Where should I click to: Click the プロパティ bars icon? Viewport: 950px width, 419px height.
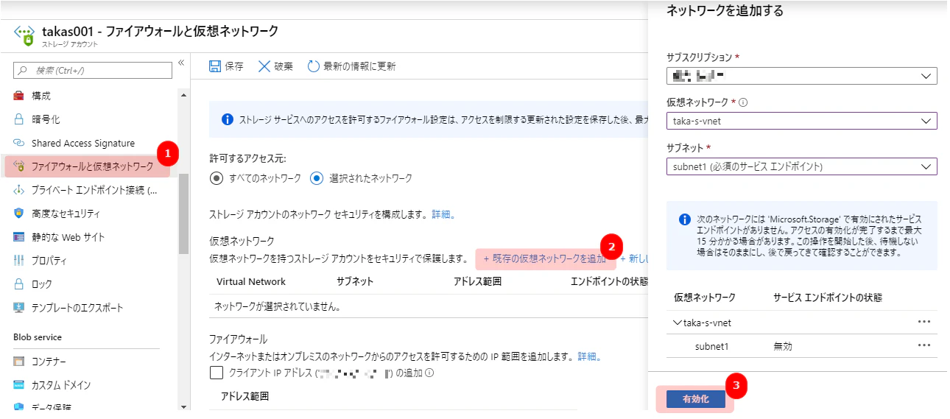point(19,261)
